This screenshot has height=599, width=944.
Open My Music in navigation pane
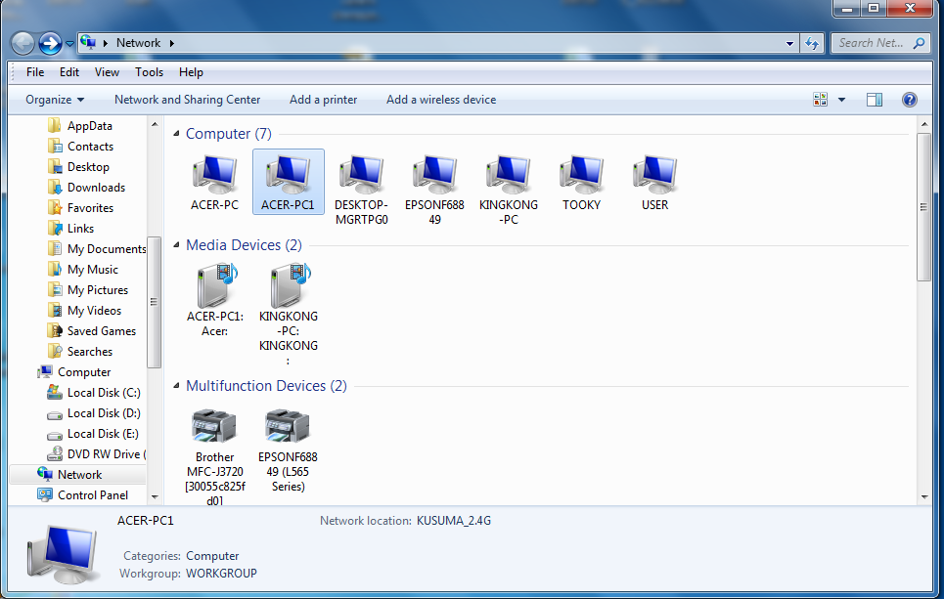83,269
